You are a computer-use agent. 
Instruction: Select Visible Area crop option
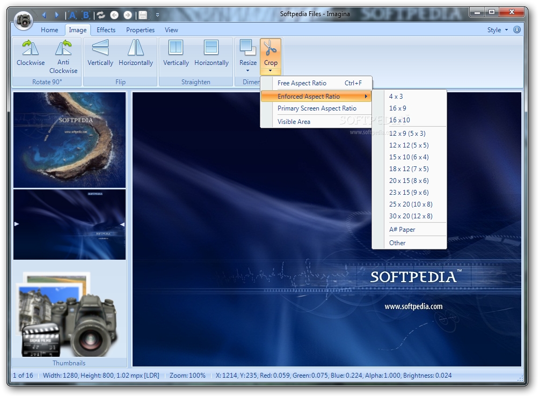click(x=316, y=122)
